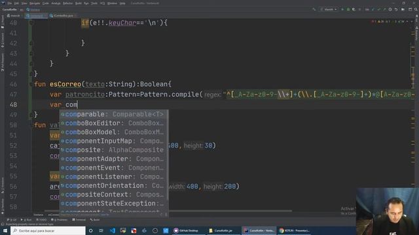
Task: Open Visual Studio Code from the taskbar
Action: click(x=112, y=230)
